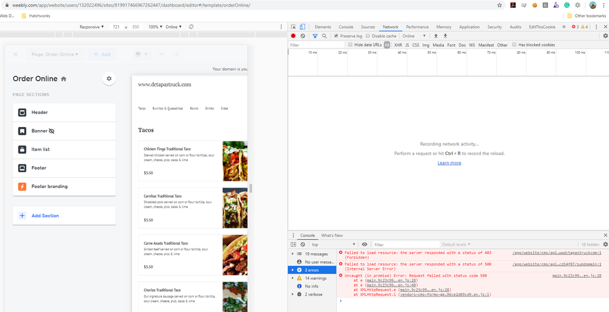
Task: Click the red record network log button
Action: pos(293,36)
